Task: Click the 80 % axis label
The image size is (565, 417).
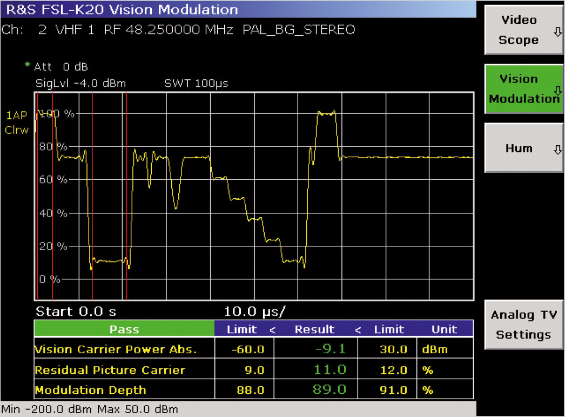Action: point(53,147)
